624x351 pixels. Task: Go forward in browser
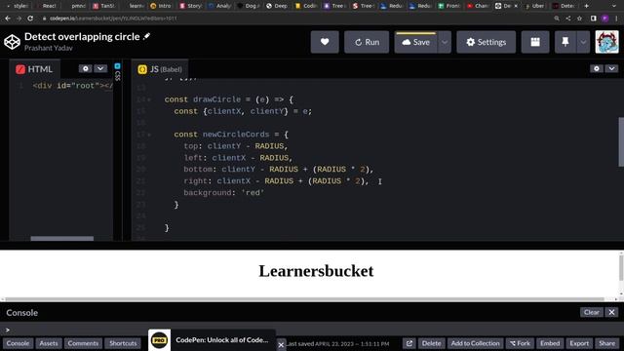click(x=19, y=19)
